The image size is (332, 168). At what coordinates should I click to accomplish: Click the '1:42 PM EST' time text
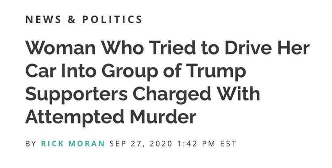tap(207, 144)
